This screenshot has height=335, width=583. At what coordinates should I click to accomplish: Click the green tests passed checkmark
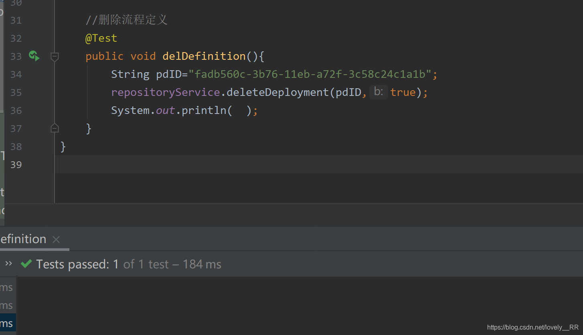[x=26, y=264]
